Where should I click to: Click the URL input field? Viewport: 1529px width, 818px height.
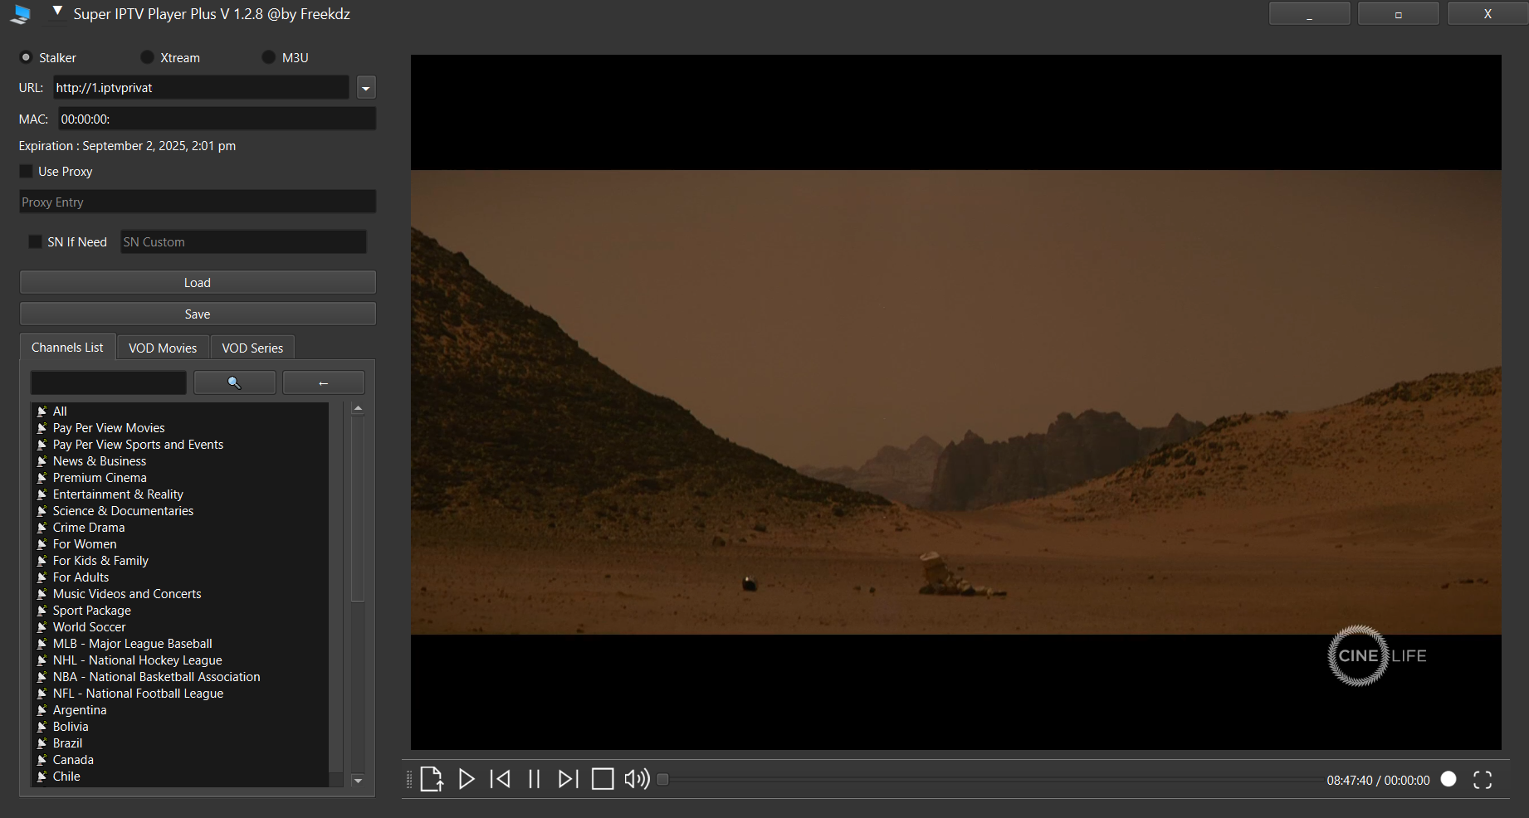(201, 87)
